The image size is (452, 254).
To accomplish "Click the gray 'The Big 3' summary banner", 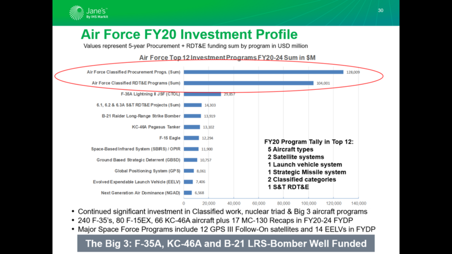I will click(x=226, y=243).
